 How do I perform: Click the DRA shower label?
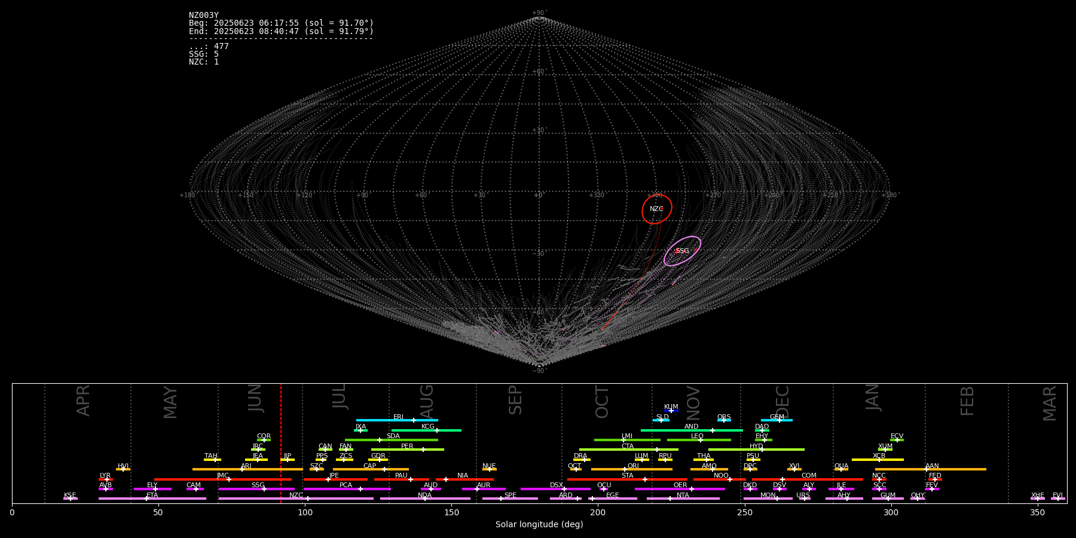(580, 456)
